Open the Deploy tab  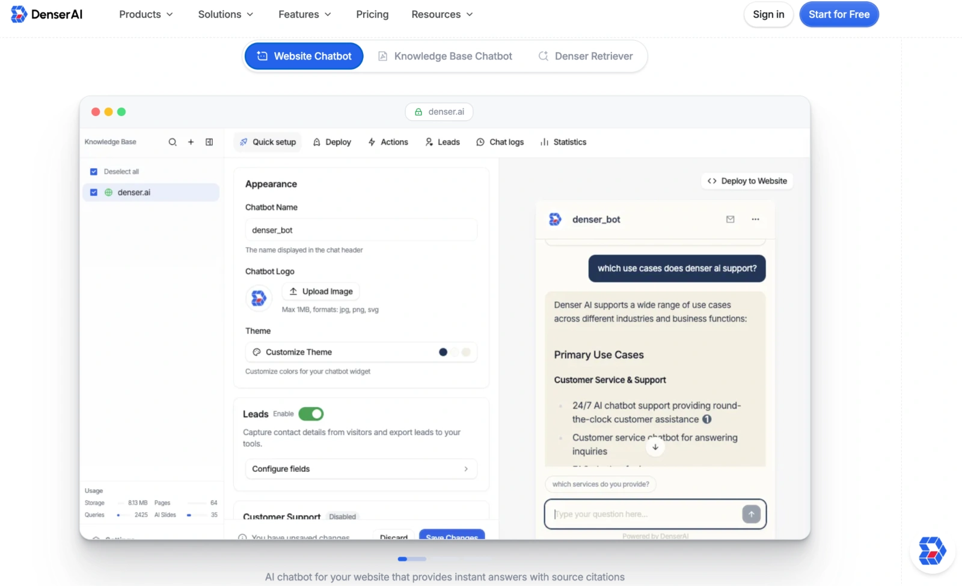tap(332, 142)
